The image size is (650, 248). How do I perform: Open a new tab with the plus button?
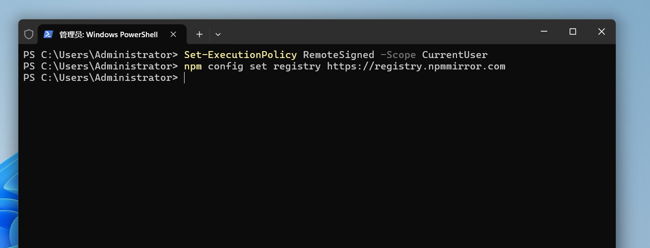click(199, 34)
